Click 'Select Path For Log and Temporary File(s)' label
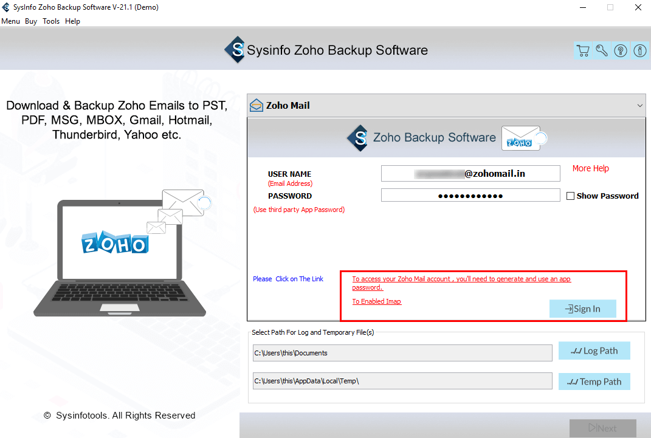The width and height of the screenshot is (651, 438). coord(312,333)
